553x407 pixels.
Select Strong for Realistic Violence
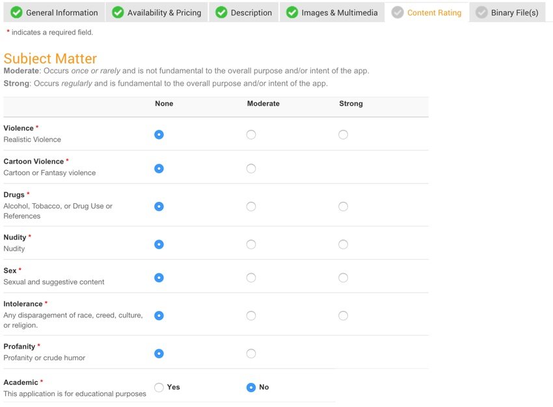click(x=343, y=135)
